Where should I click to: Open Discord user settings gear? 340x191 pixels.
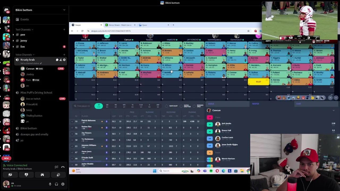[x=63, y=184]
